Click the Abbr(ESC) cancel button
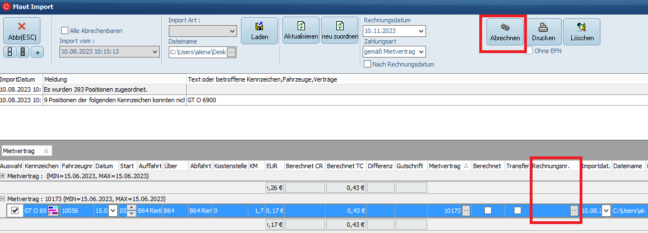Image resolution: width=648 pixels, height=233 pixels. click(22, 31)
